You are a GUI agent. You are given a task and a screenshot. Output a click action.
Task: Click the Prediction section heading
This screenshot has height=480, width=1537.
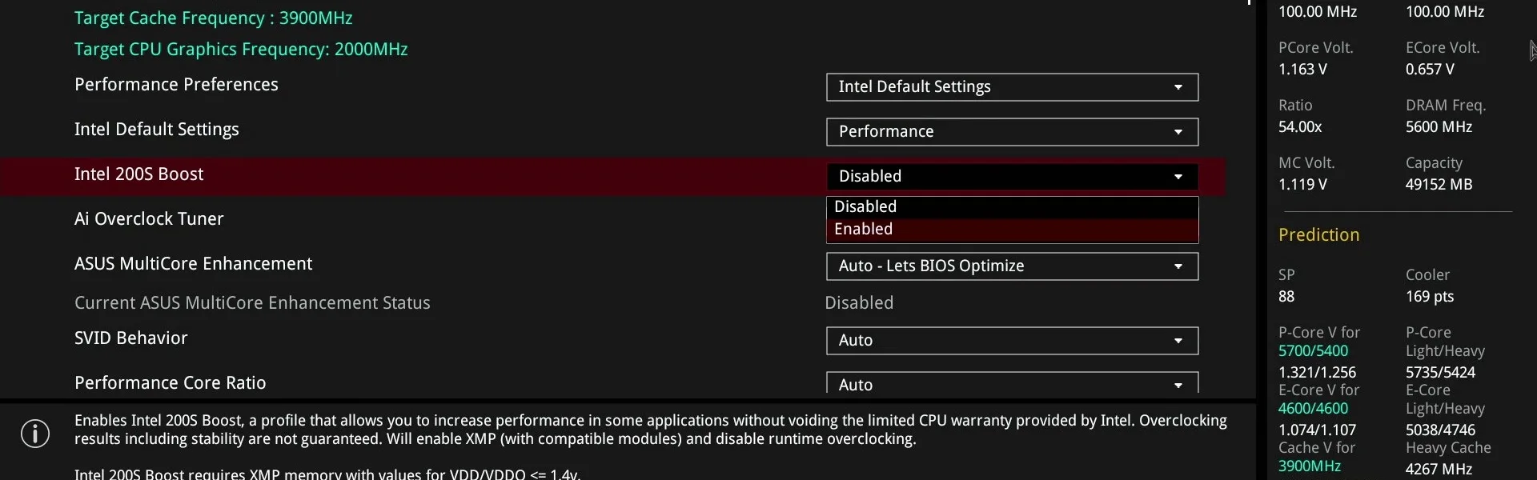pyautogui.click(x=1318, y=235)
